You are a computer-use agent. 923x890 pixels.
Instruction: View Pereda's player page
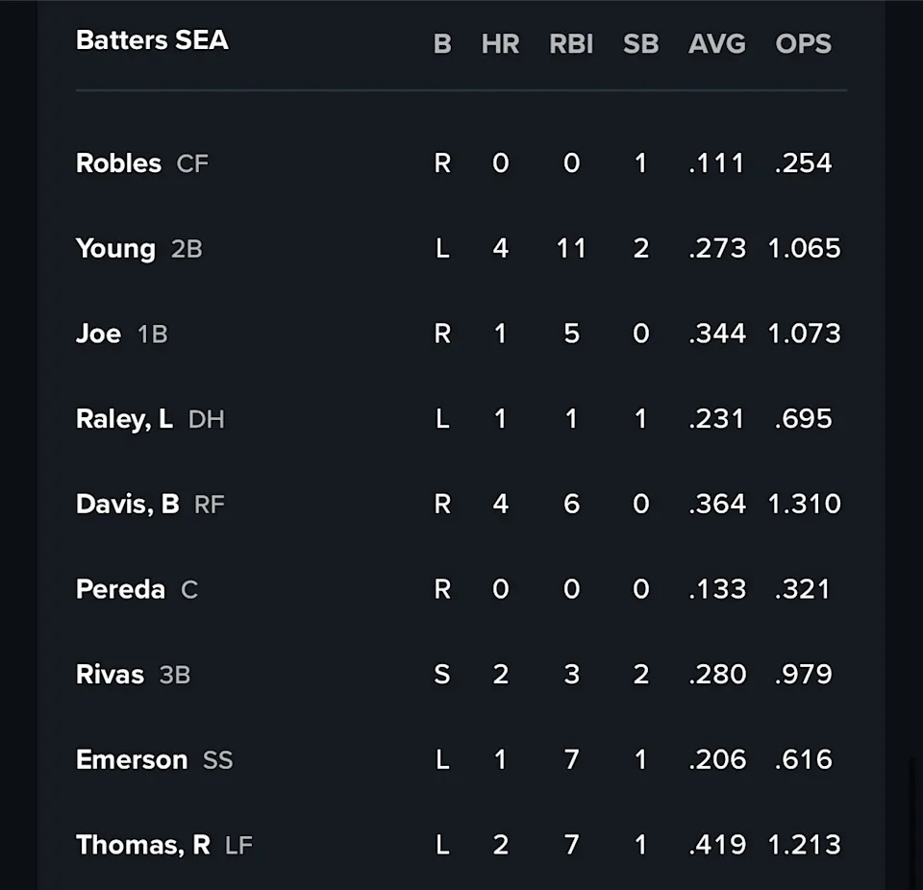(x=120, y=589)
